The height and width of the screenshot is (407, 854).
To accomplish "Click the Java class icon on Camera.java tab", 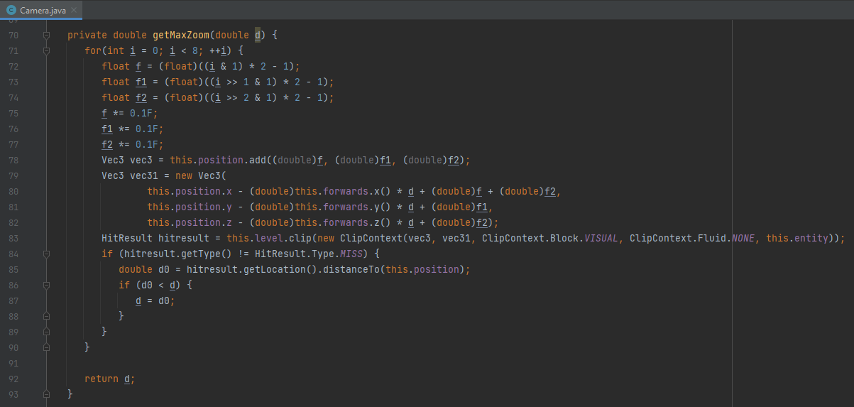I will 11,10.
